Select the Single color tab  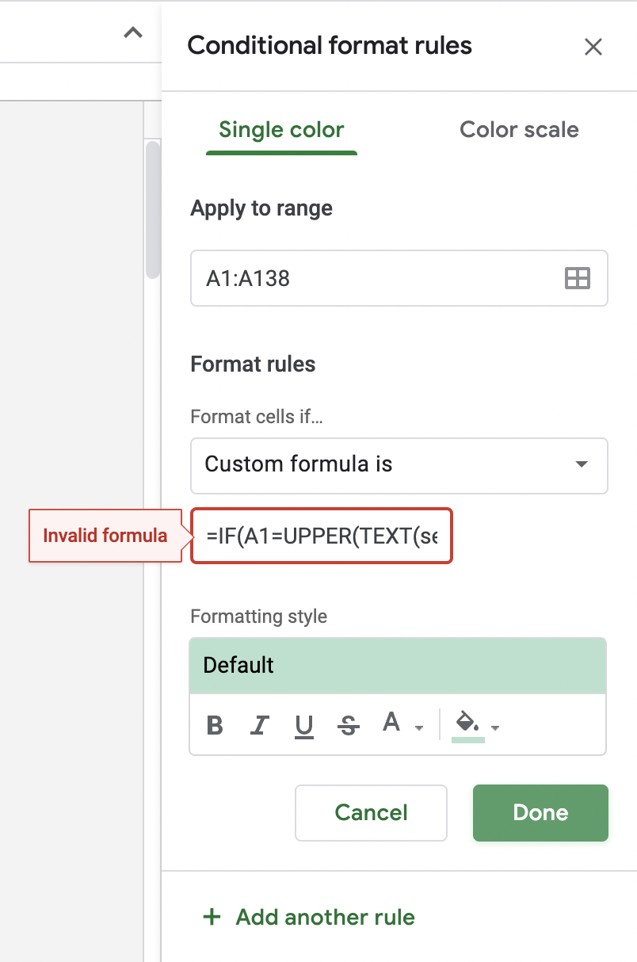click(x=281, y=129)
